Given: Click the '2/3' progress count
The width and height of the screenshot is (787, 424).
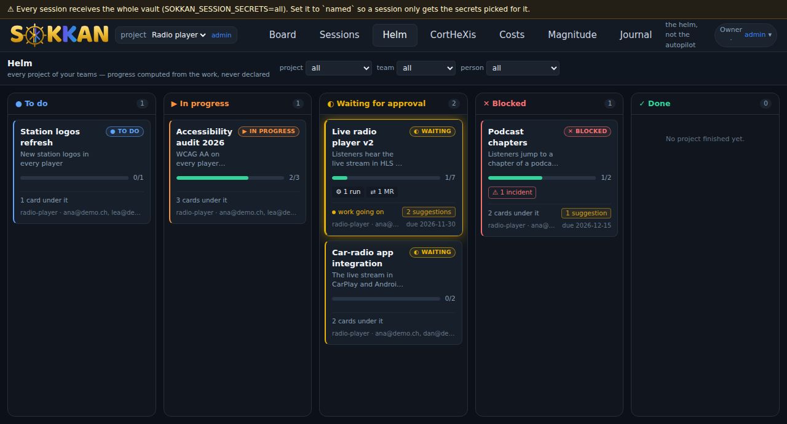Looking at the screenshot, I should 294,178.
